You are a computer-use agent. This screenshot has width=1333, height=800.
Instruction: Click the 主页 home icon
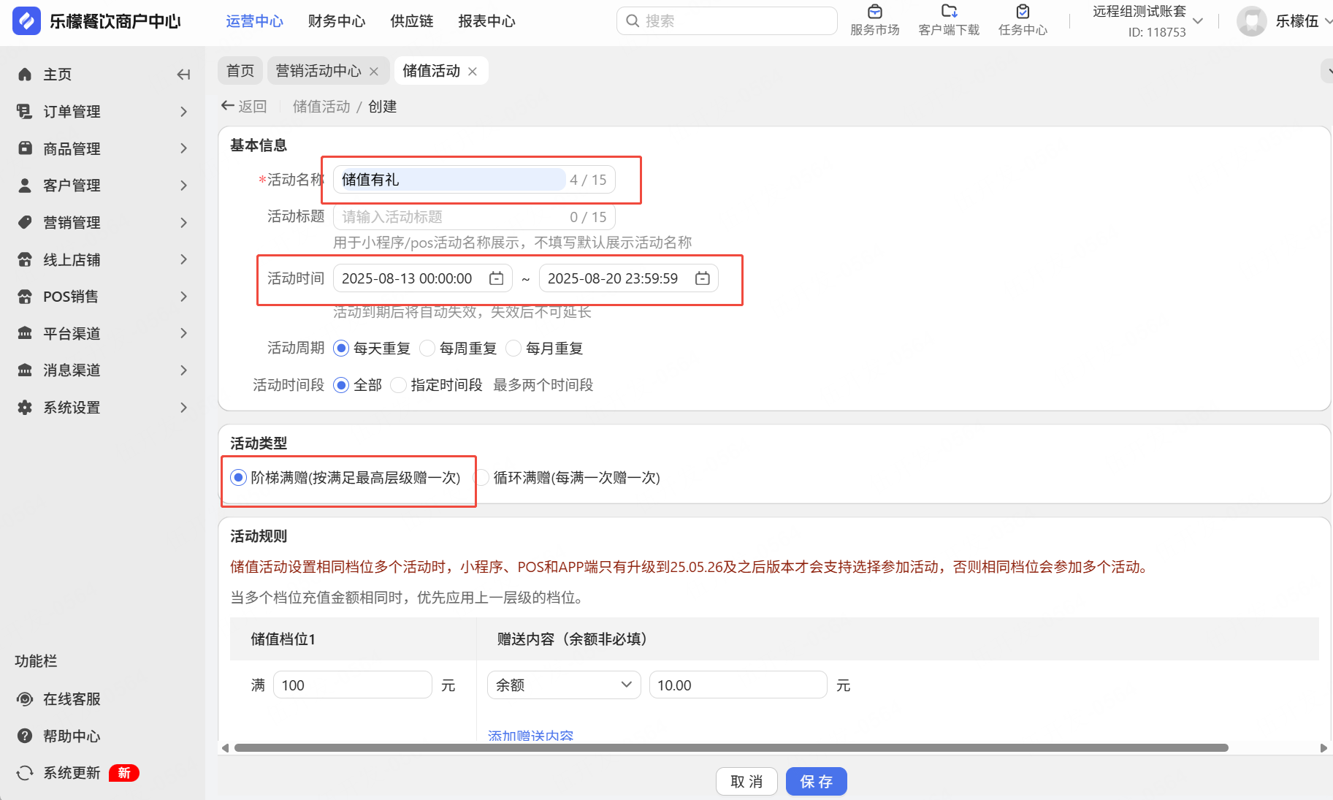[25, 75]
